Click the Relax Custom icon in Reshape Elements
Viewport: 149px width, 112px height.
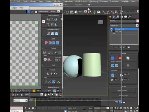pos(56,34)
